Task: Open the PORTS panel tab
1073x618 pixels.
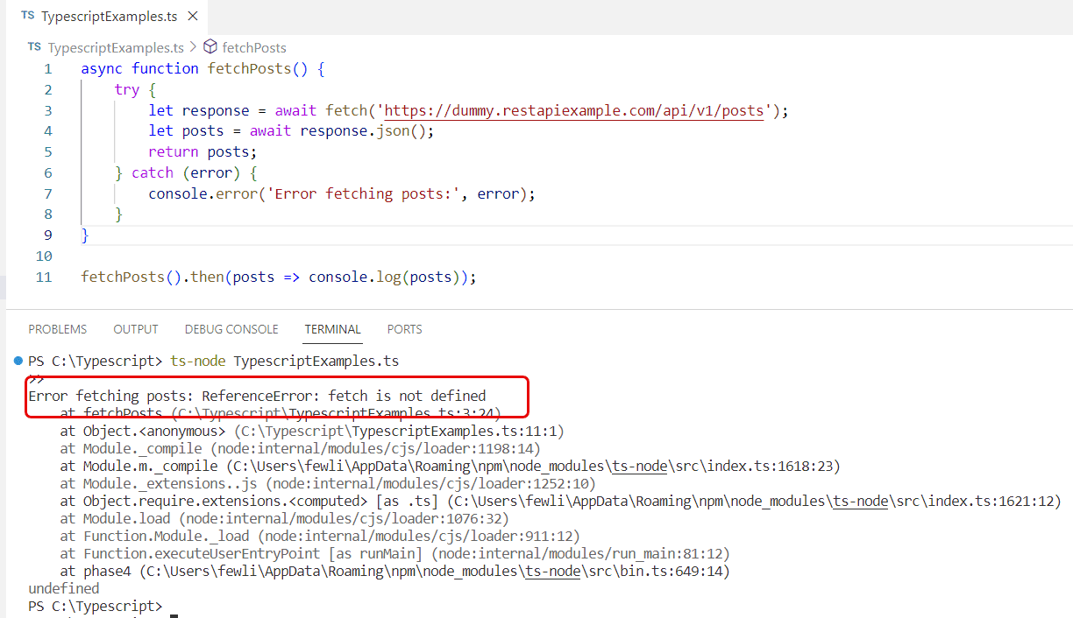Action: [404, 329]
